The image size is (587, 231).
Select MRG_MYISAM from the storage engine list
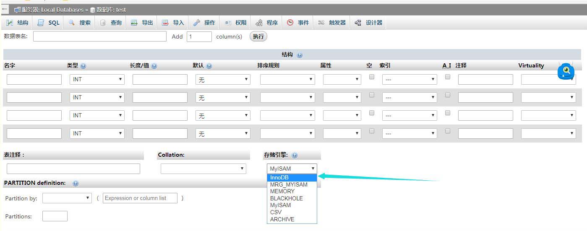click(x=292, y=184)
